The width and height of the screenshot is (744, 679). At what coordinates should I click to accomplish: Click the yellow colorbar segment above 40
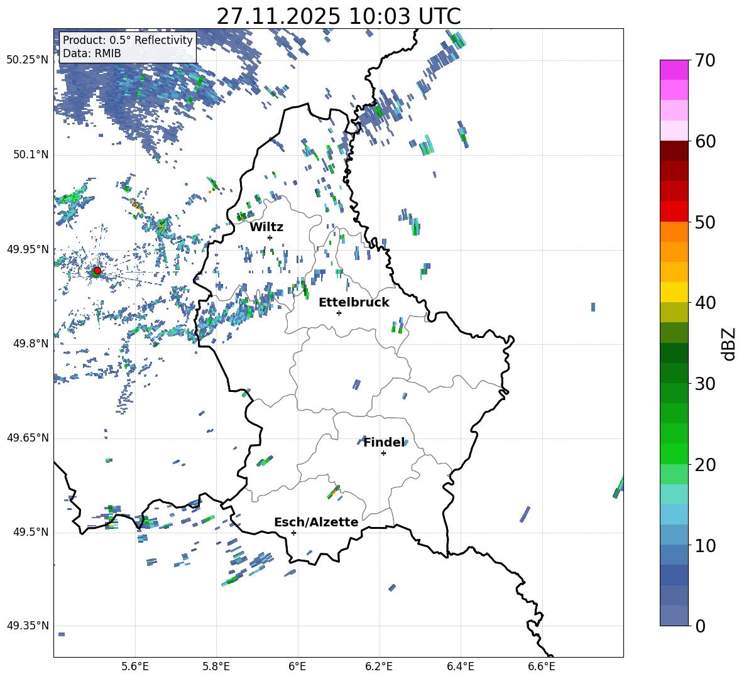[674, 292]
